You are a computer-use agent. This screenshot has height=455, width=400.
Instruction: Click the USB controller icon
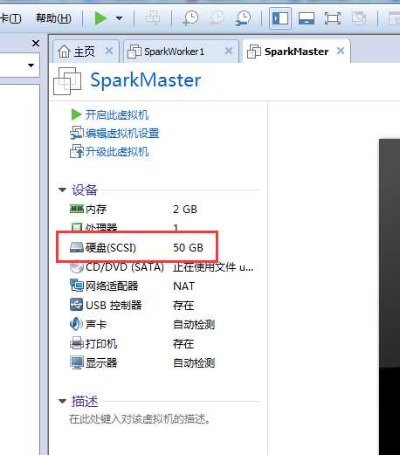point(77,305)
